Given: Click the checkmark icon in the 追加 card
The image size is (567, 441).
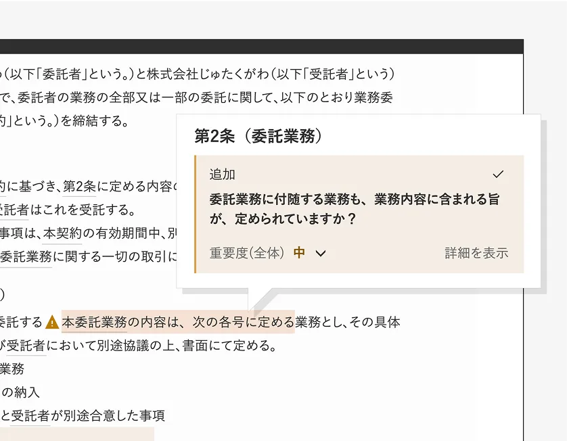Looking at the screenshot, I should point(498,175).
